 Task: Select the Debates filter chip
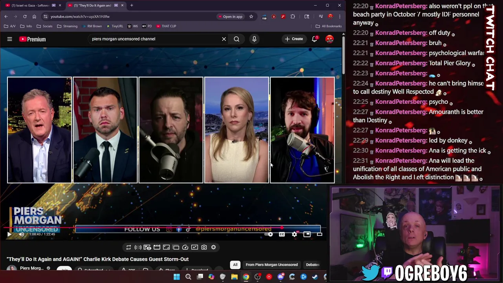click(312, 265)
